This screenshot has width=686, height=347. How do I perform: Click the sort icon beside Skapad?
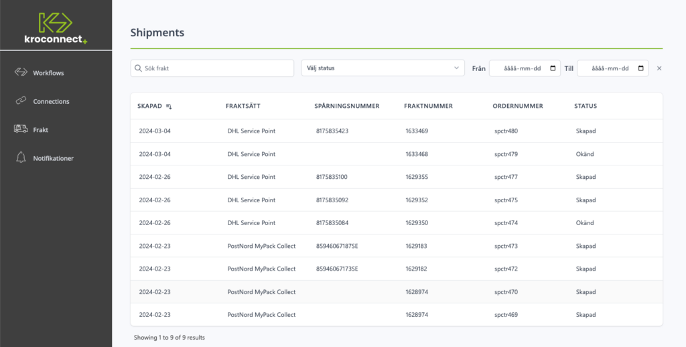(169, 107)
